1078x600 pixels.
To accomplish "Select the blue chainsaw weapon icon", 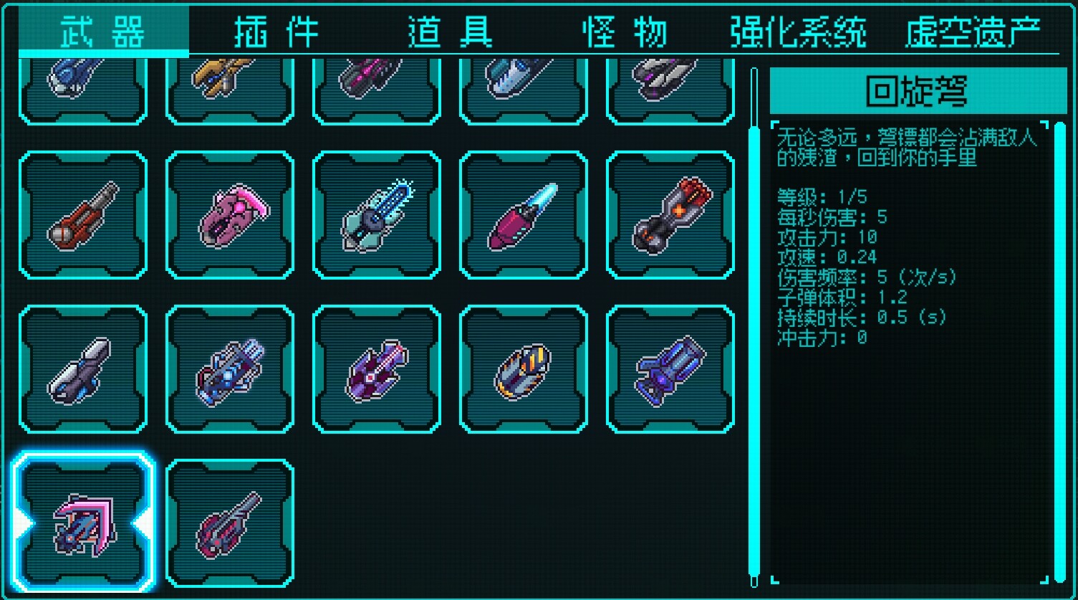I will pos(377,215).
